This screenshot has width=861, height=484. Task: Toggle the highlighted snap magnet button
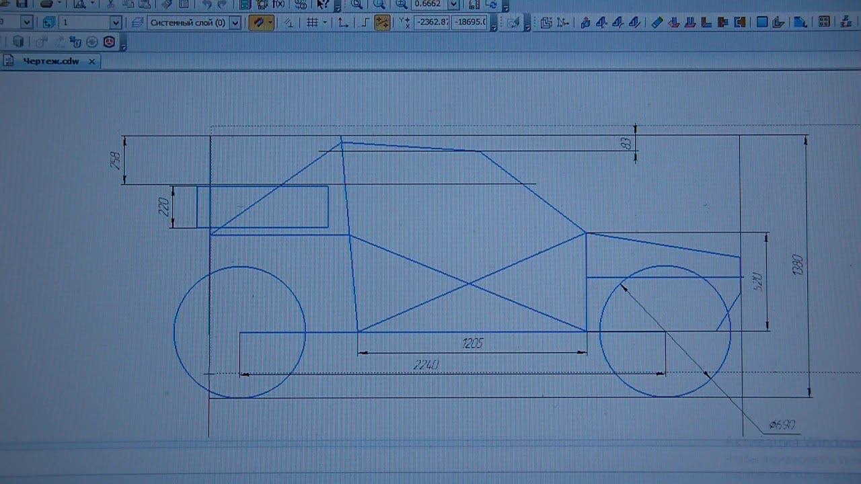point(258,22)
